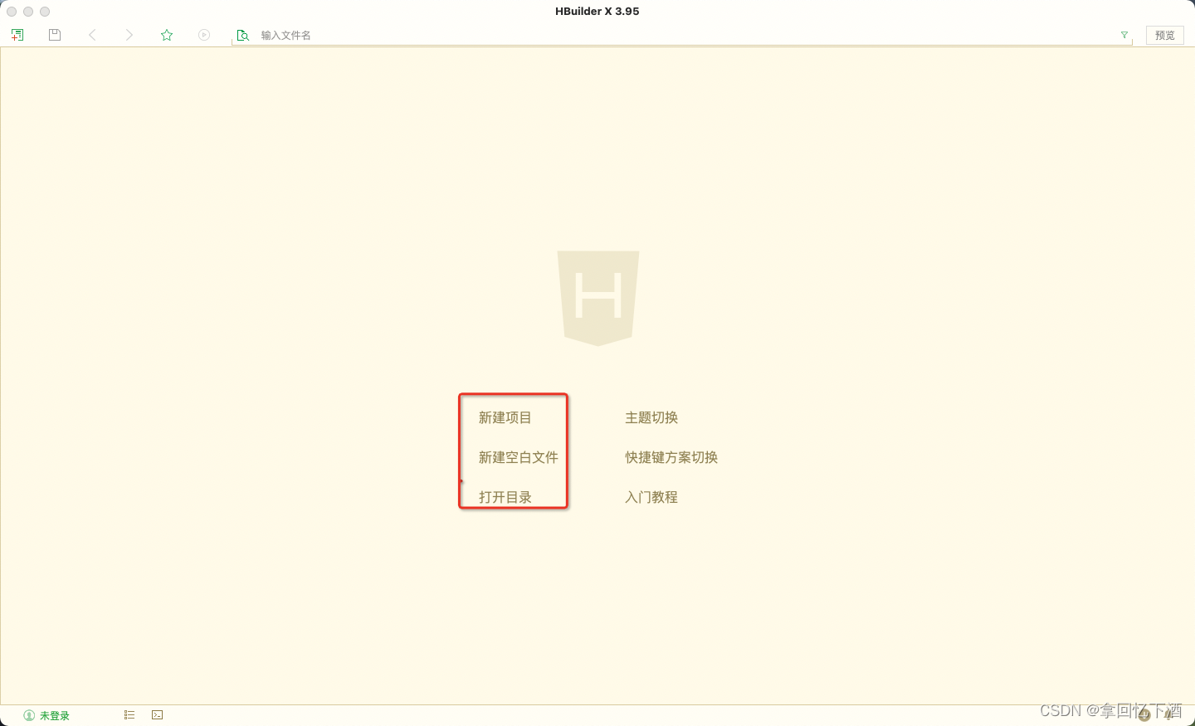The width and height of the screenshot is (1195, 726).
Task: Click 快捷键方案切换 link
Action: 671,457
